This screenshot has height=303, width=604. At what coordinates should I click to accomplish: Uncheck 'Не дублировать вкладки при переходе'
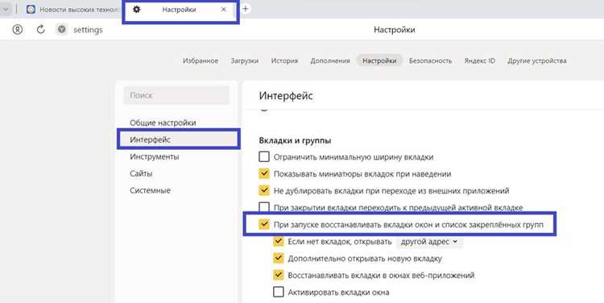pos(264,190)
